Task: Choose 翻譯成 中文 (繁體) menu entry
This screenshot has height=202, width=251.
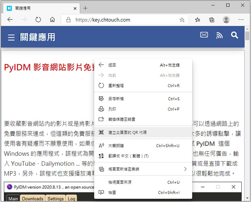Action: 143,156
